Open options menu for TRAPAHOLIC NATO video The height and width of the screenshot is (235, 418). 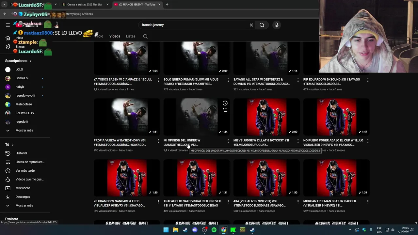coord(228,202)
